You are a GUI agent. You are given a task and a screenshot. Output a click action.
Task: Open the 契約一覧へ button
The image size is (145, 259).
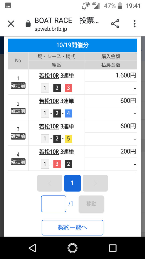click(x=73, y=228)
